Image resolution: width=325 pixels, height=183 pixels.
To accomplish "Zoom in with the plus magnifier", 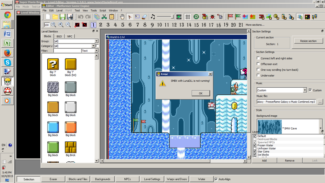I will pos(61,25).
